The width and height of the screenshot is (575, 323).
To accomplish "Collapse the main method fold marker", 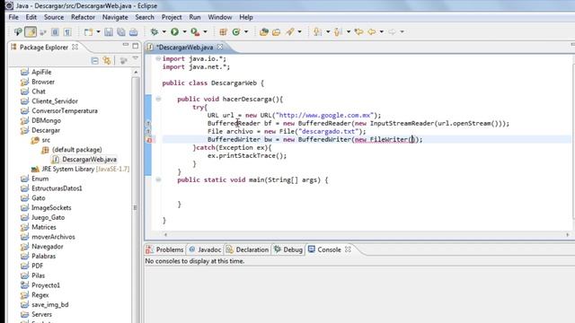I will [x=158, y=179].
